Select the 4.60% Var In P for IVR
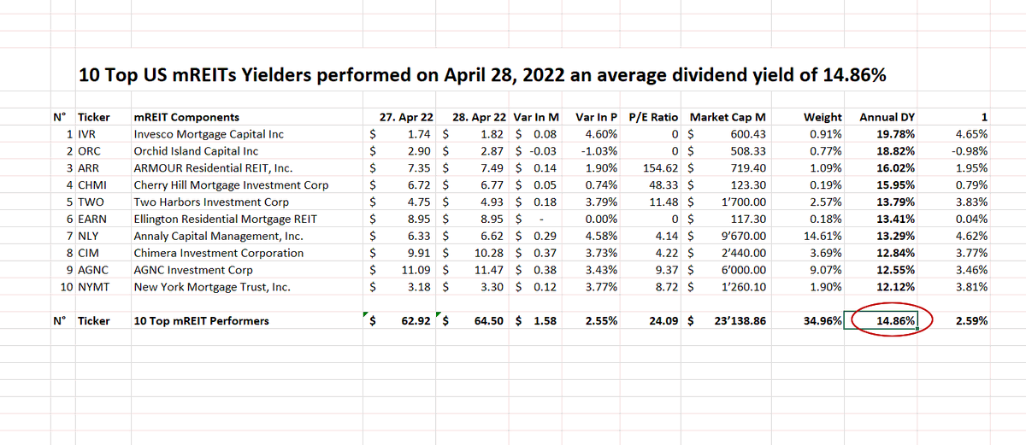The image size is (1026, 445). click(601, 134)
